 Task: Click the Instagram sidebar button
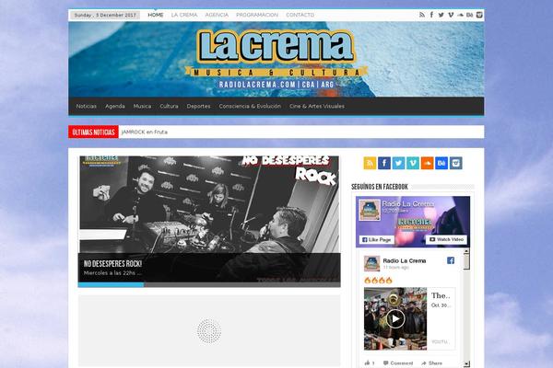[455, 163]
